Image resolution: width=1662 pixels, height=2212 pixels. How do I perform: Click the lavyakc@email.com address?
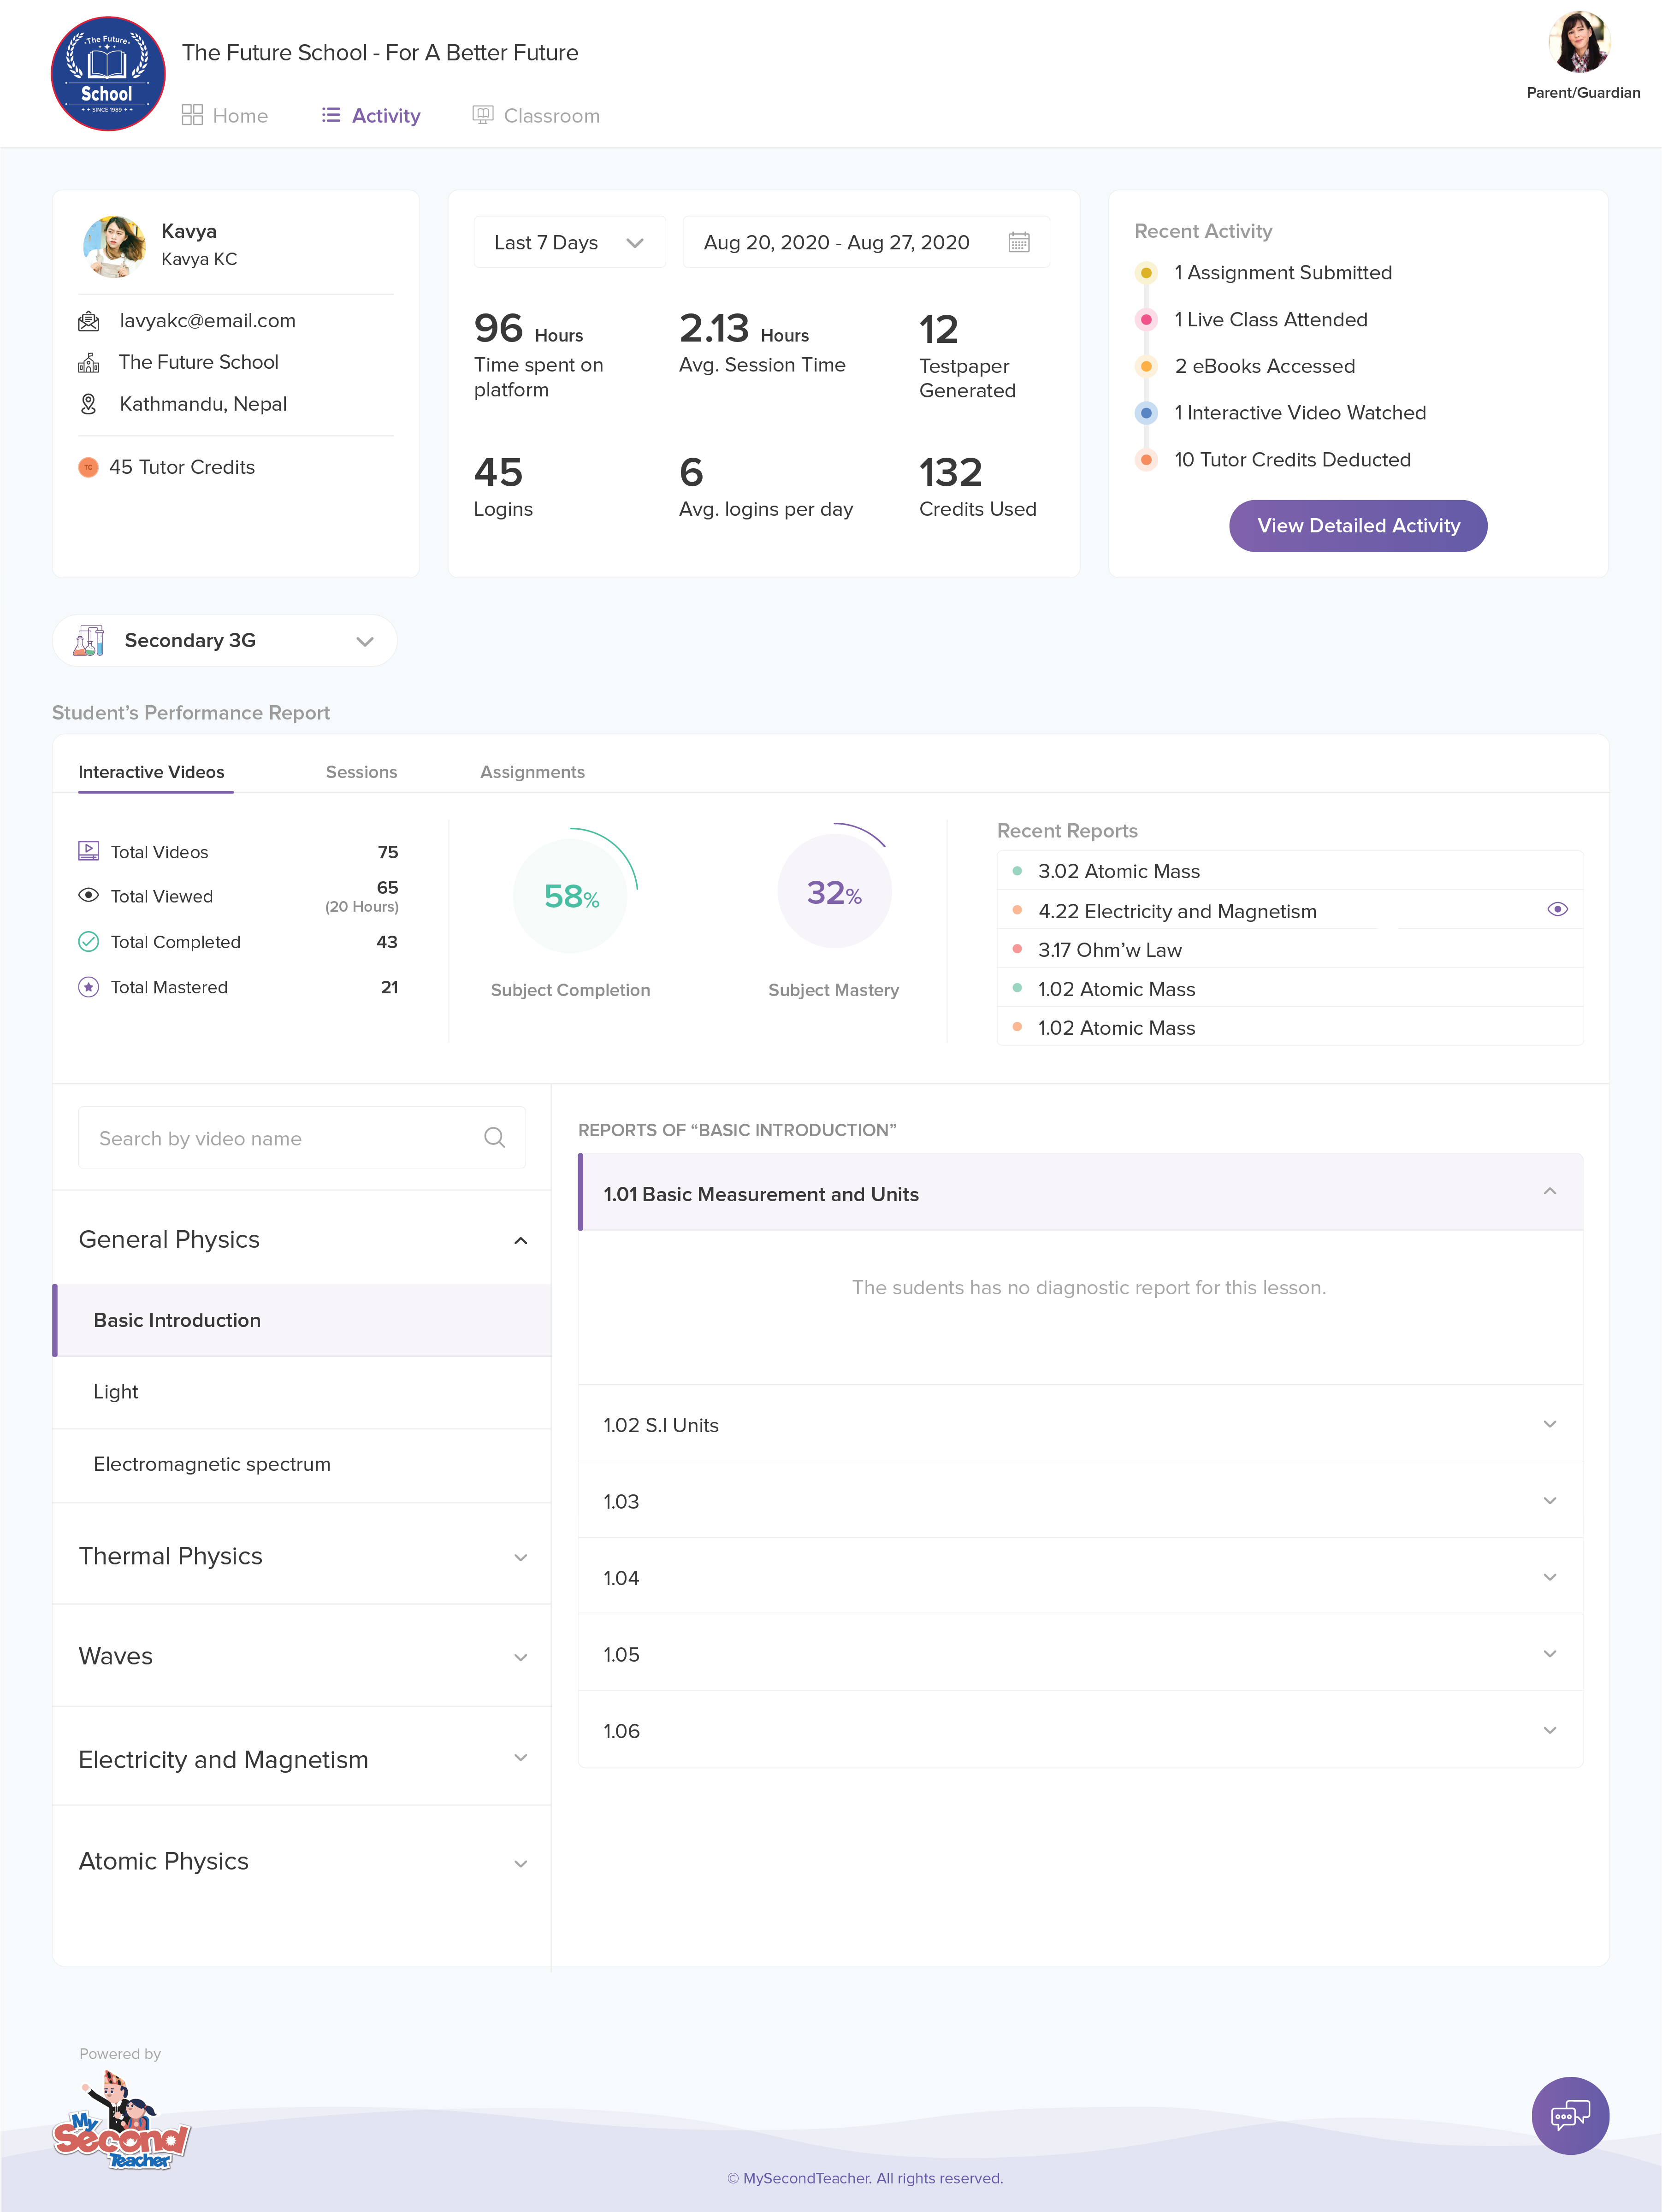[208, 321]
